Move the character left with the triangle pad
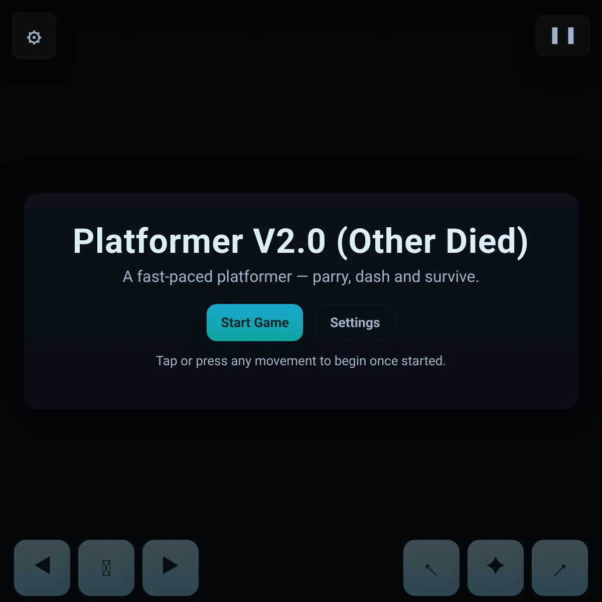This screenshot has height=602, width=602. coord(42,568)
